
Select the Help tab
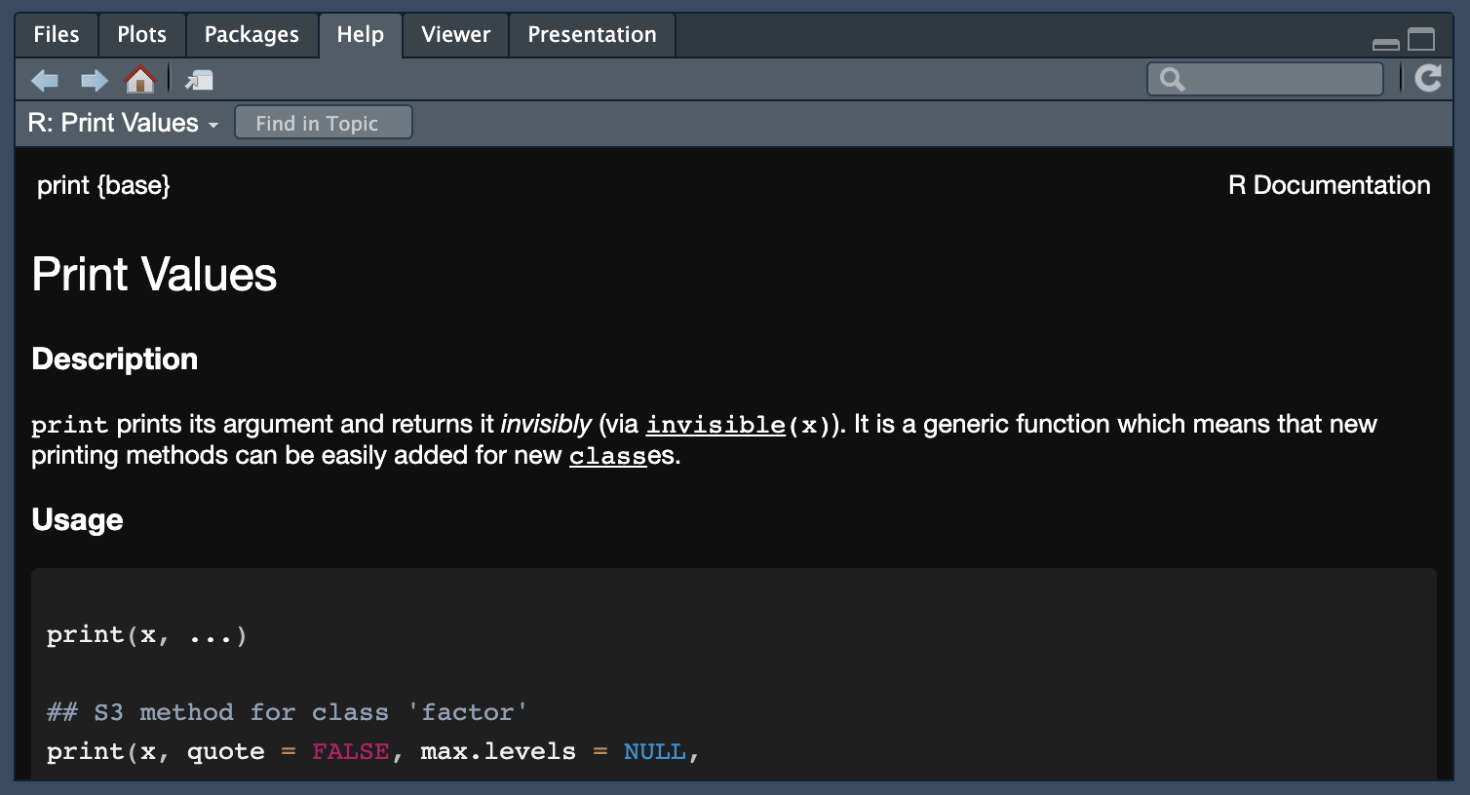[x=360, y=35]
